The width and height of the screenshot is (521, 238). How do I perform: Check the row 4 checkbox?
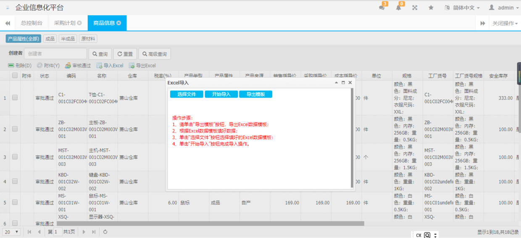15,181
